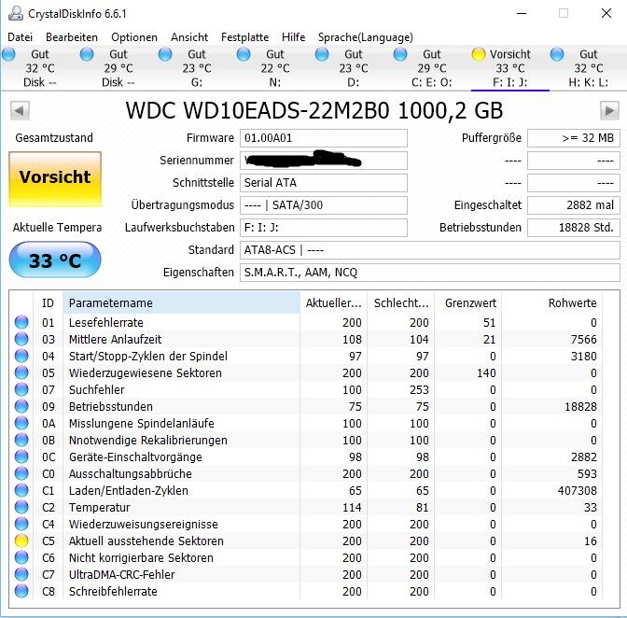This screenshot has width=627, height=618.
Task: Select the G: disk tab
Action: click(x=196, y=68)
